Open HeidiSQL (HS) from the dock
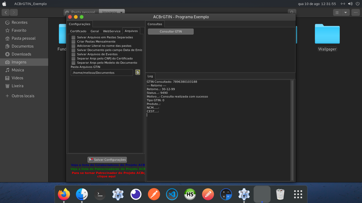 (x=190, y=195)
